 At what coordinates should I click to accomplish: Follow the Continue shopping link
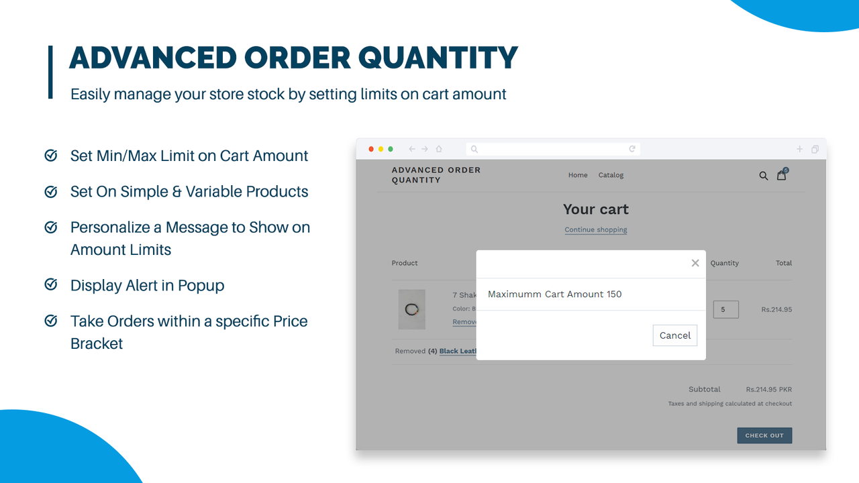pos(595,229)
